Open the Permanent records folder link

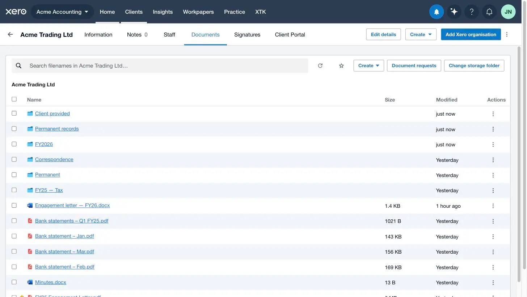[57, 129]
